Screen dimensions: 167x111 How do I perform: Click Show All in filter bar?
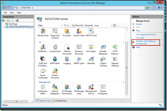tap(77, 26)
